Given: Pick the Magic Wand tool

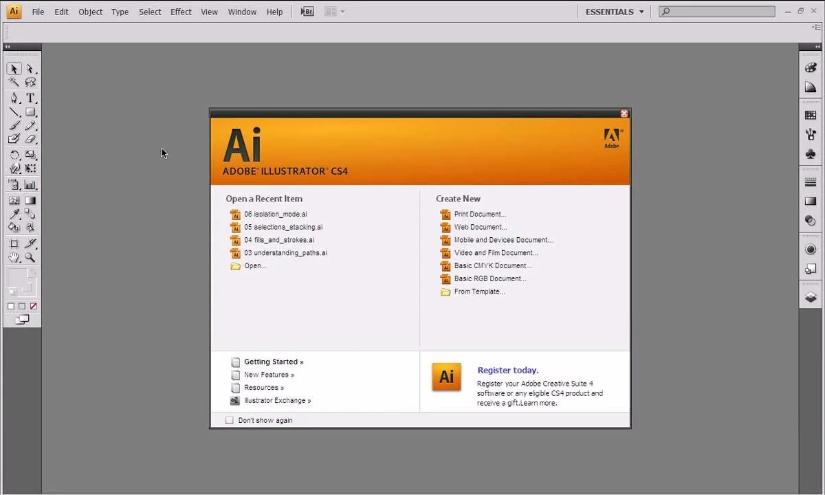Looking at the screenshot, I should pyautogui.click(x=14, y=82).
